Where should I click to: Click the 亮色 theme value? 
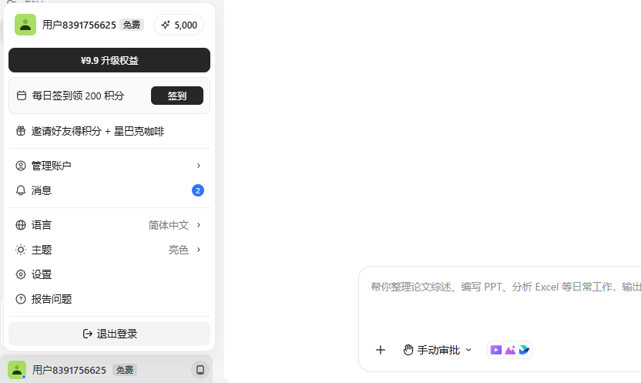pyautogui.click(x=179, y=250)
